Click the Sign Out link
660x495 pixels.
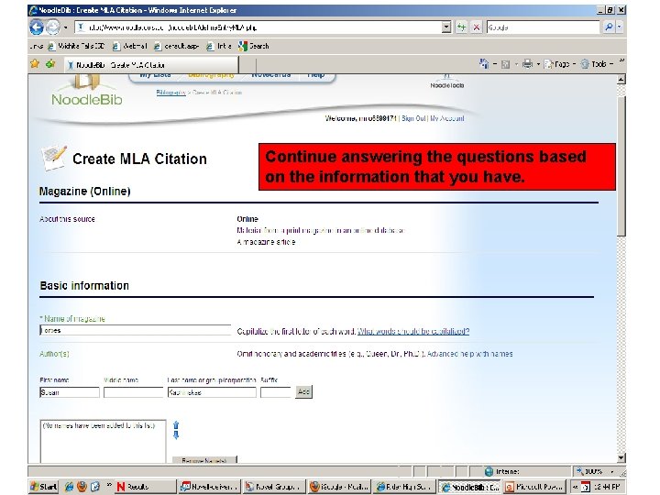(413, 118)
